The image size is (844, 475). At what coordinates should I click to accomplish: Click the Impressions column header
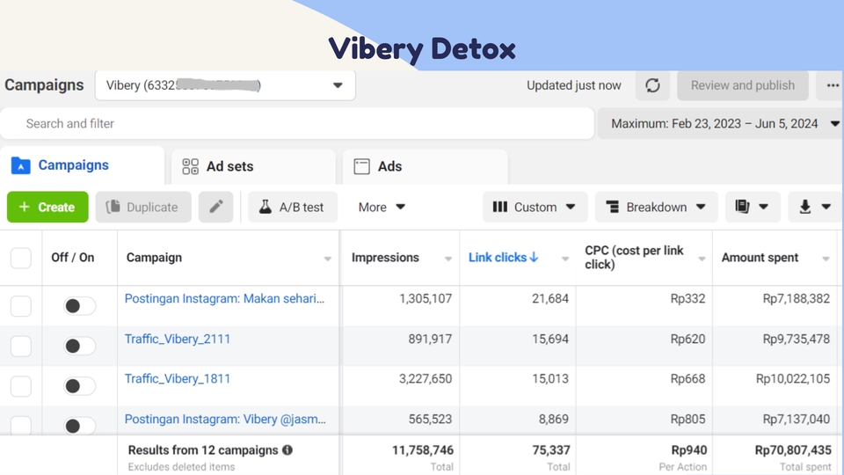pyautogui.click(x=385, y=258)
